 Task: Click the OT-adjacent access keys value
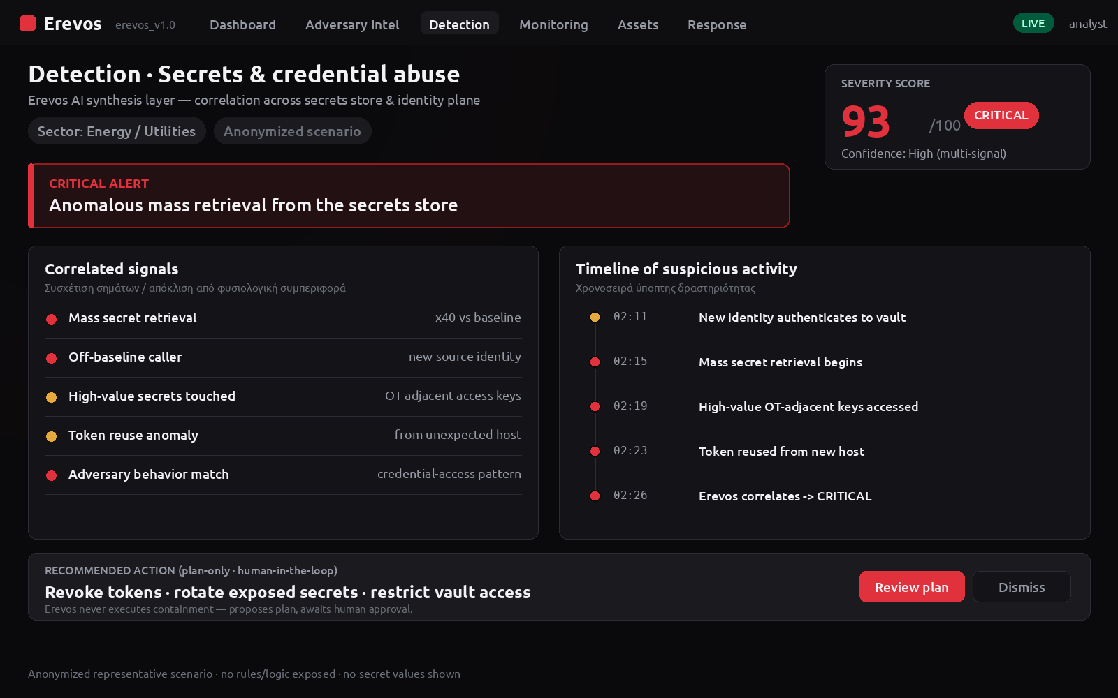(x=453, y=396)
